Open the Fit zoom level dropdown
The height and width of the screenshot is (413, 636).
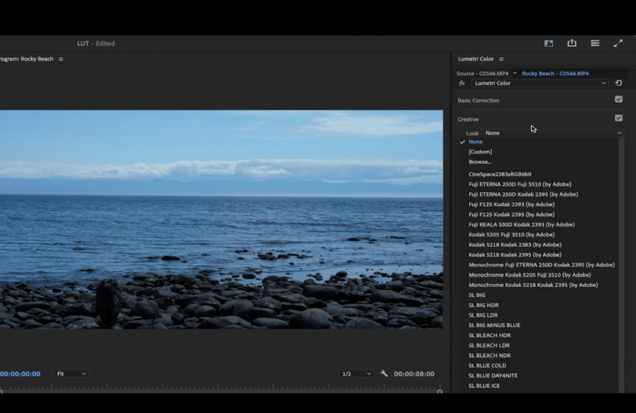click(x=71, y=373)
